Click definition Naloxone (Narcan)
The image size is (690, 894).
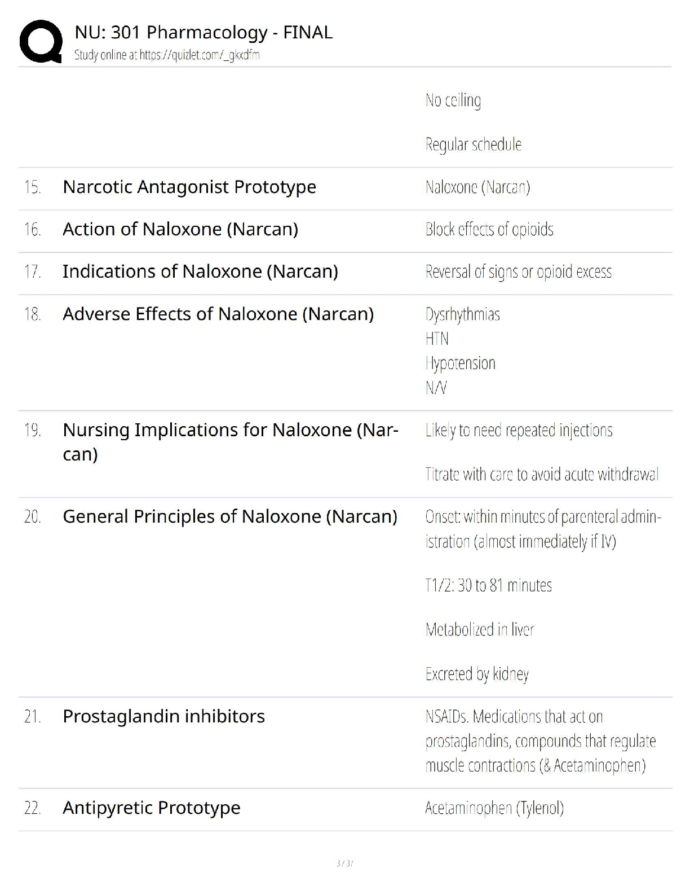pyautogui.click(x=477, y=187)
